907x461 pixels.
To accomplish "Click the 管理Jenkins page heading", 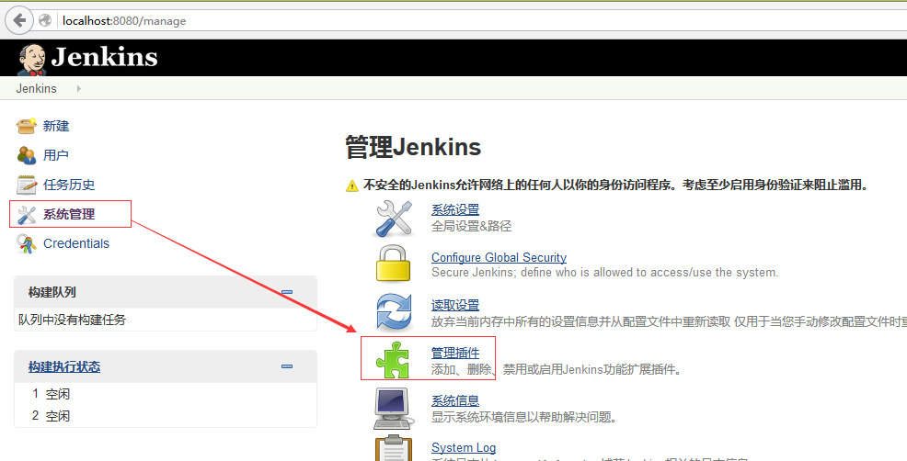I will coord(413,147).
